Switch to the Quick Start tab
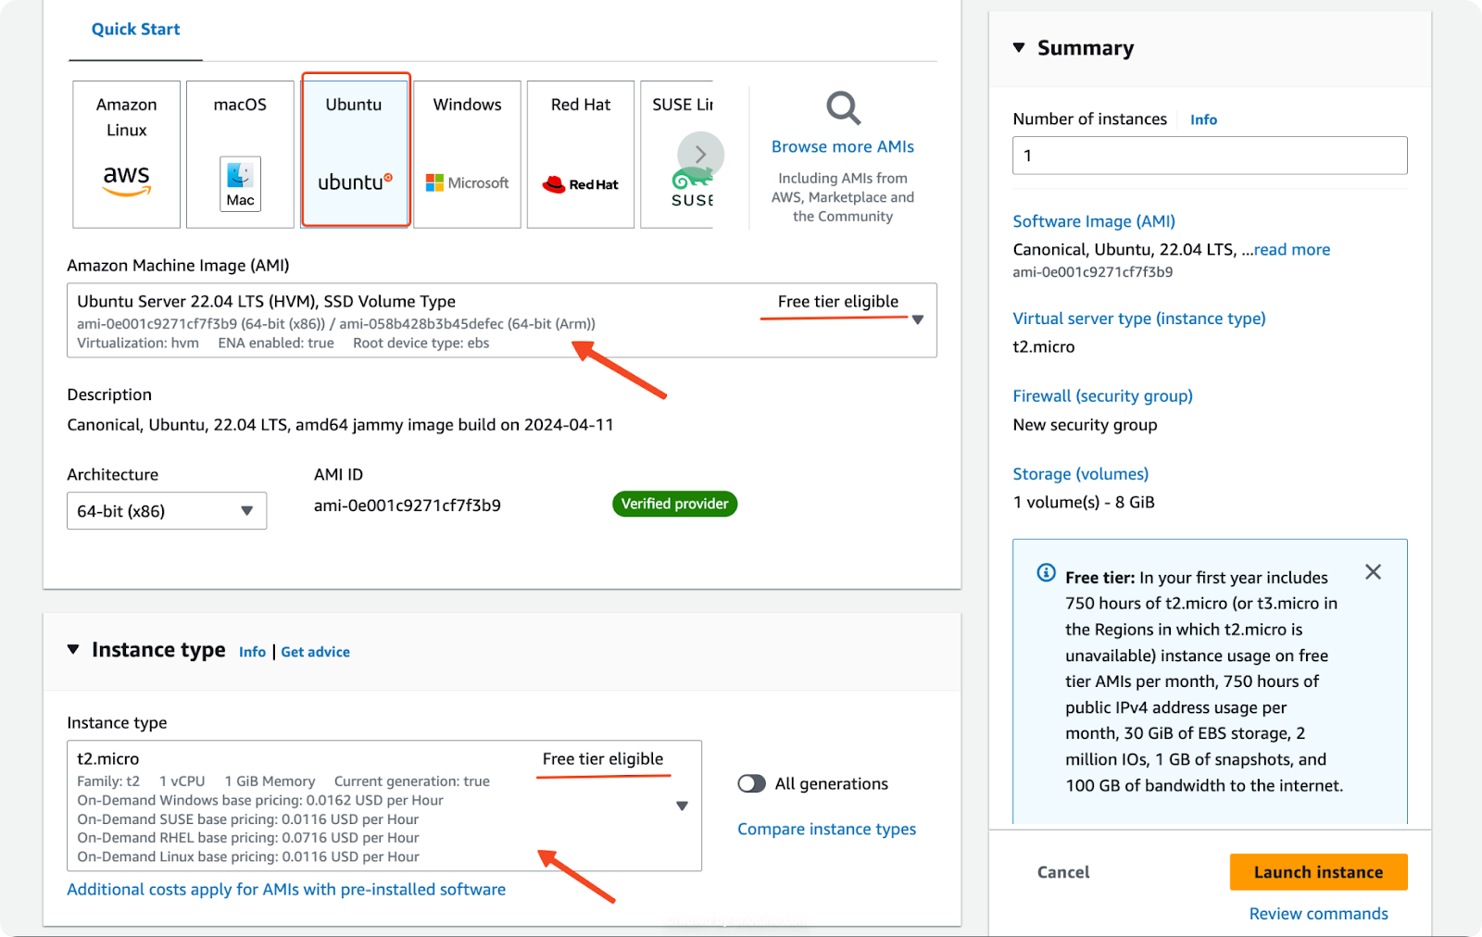 [135, 30]
